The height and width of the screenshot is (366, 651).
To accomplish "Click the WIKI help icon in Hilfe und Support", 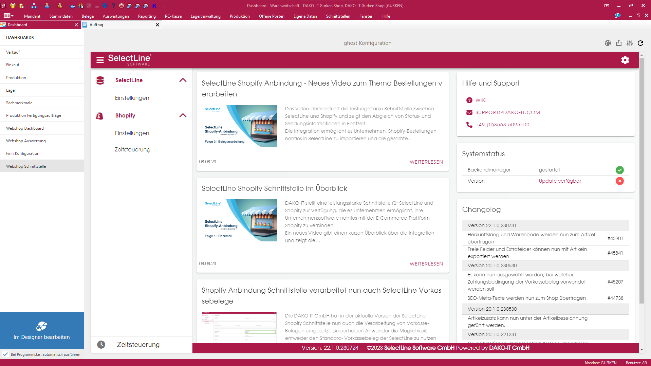I will tap(469, 100).
